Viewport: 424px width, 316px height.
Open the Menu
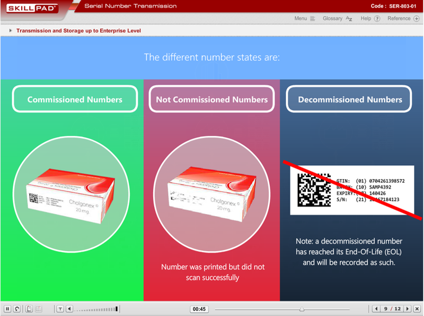point(305,18)
